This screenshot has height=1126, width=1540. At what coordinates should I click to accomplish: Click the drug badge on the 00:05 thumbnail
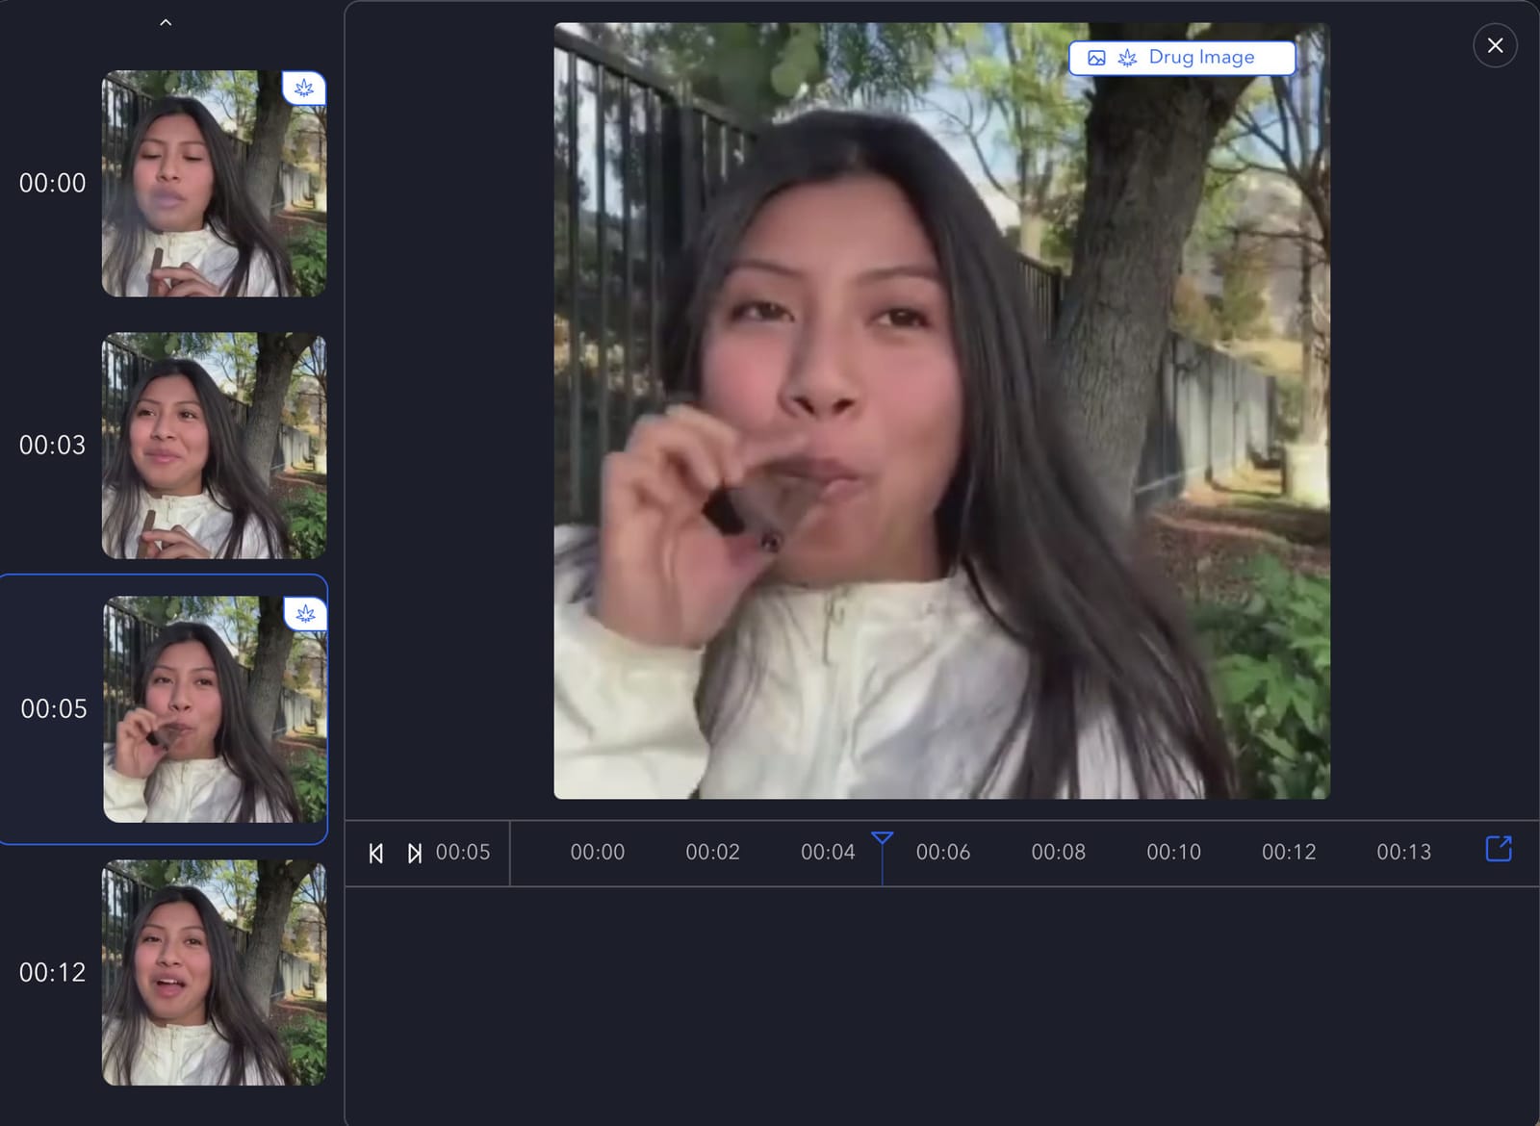click(x=305, y=614)
